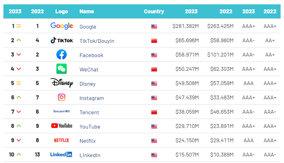Screen dimensions: 284x163
Task: Click the Google logo
Action: pos(61,26)
